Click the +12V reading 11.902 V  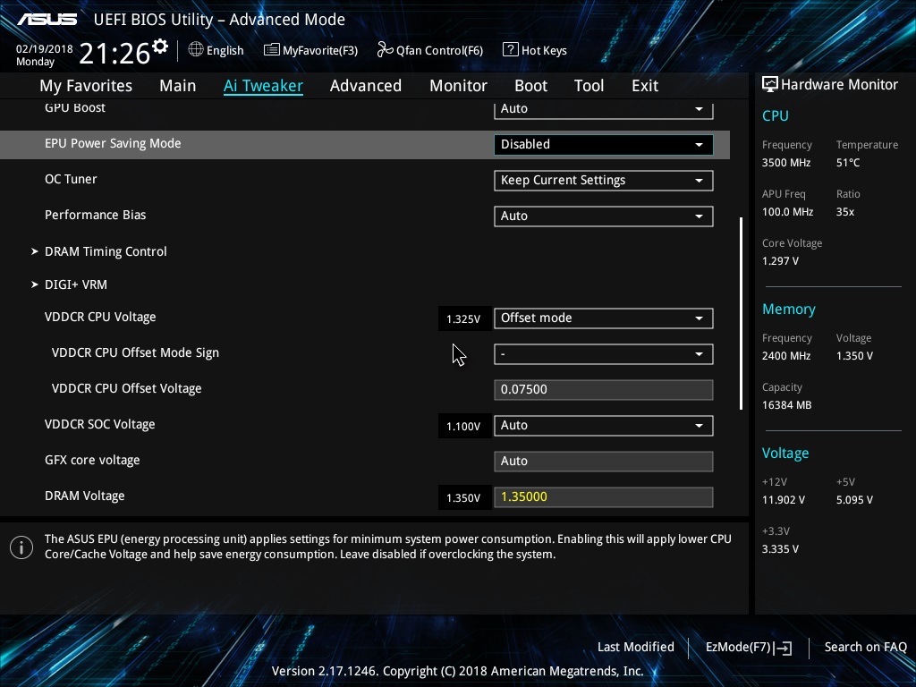[x=784, y=500]
